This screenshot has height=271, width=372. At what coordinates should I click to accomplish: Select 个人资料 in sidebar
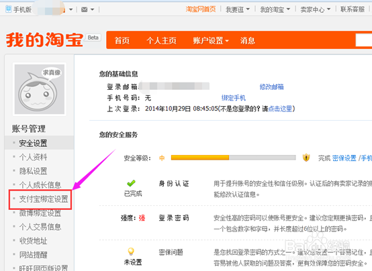[33, 157]
